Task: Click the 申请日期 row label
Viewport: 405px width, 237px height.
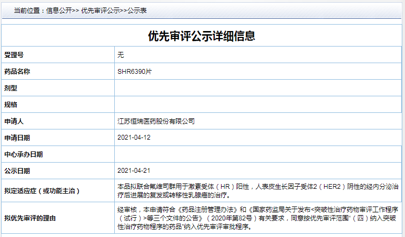Action: [x=17, y=138]
